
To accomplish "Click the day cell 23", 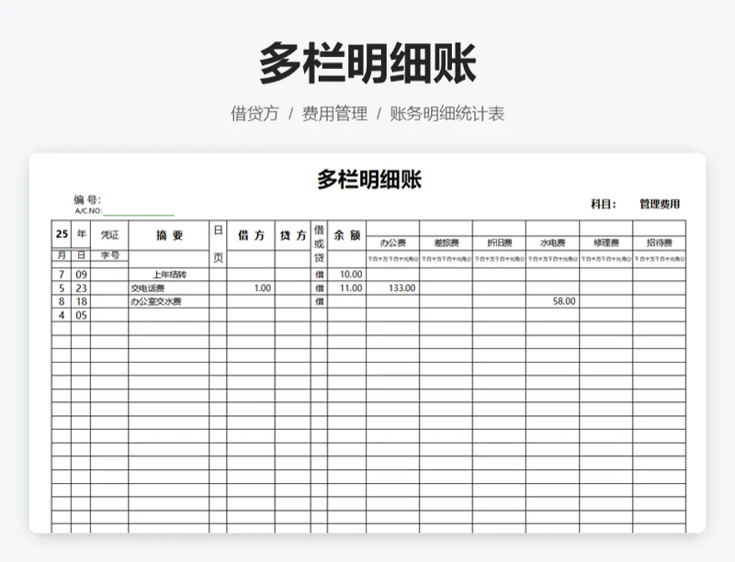I will pos(81,288).
